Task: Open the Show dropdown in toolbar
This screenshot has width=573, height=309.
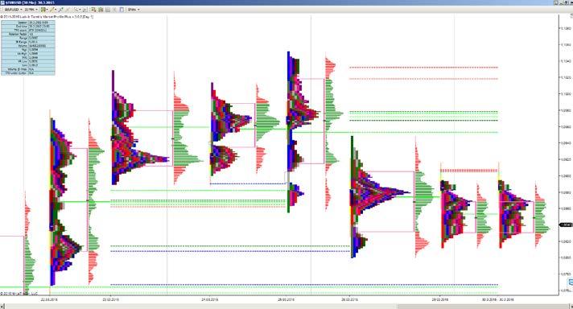Action: tap(133, 10)
